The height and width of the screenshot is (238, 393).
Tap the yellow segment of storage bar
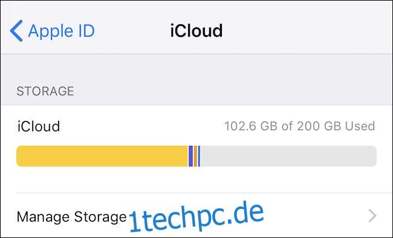[102, 156]
